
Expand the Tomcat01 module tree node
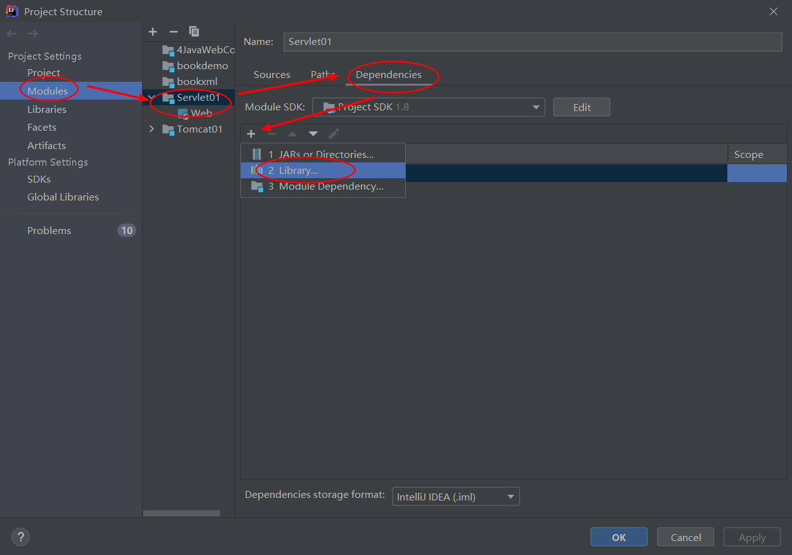[152, 129]
